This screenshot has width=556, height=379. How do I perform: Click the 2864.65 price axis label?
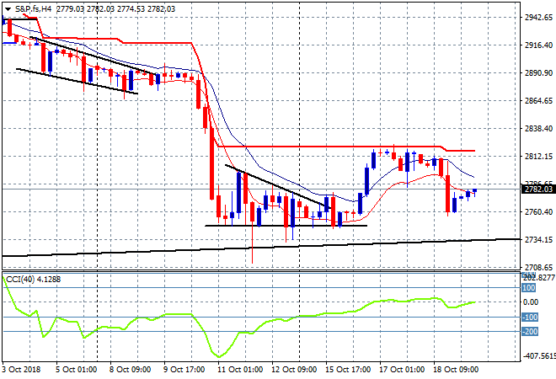coord(538,101)
